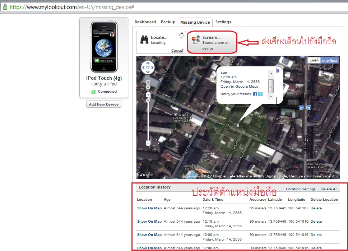Viewport: 348px width, 251px height.
Task: Click Add New Device button
Action: coord(104,104)
